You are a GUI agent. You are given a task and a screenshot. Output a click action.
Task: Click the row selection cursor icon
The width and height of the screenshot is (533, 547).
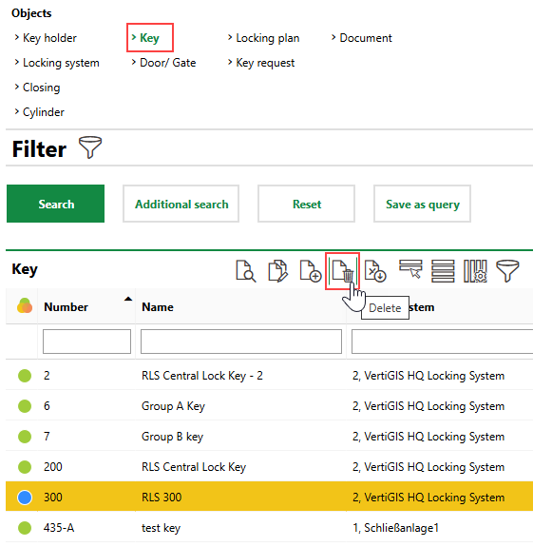pos(410,269)
